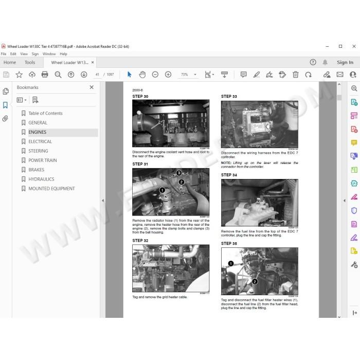Click the vertical scrollbar down arrow
Screen dimensions: 360x360
point(339,316)
